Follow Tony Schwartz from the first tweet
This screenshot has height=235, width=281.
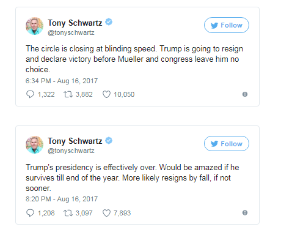[x=227, y=25]
